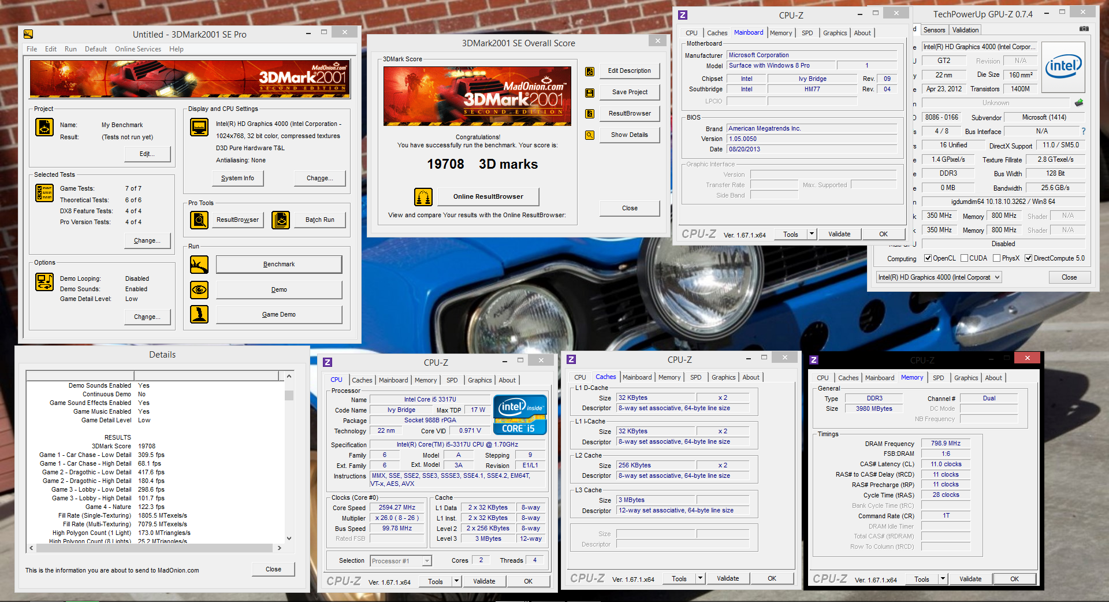
Task: Open the SPD tab in CPU-Z Memory window
Action: [939, 378]
